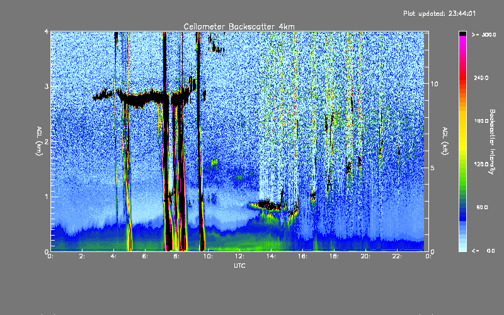Click the "10:" hour label on the time axis
Viewport: 504px width, 315px height.
coord(209,256)
